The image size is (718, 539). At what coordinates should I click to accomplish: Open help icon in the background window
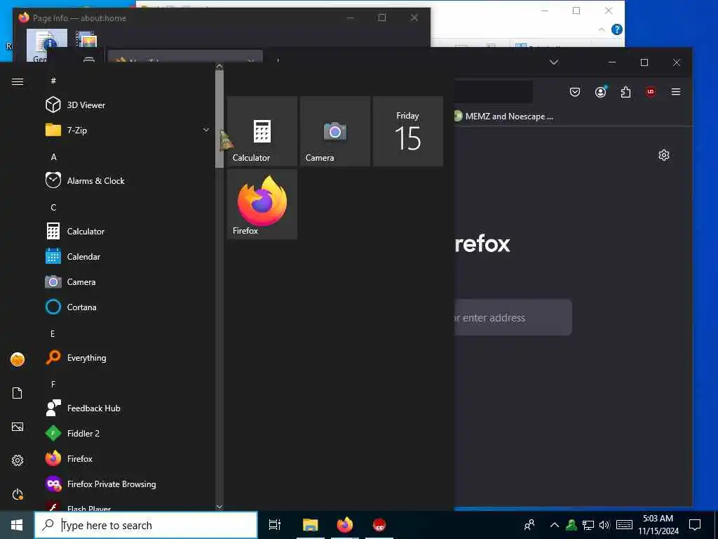pyautogui.click(x=617, y=29)
